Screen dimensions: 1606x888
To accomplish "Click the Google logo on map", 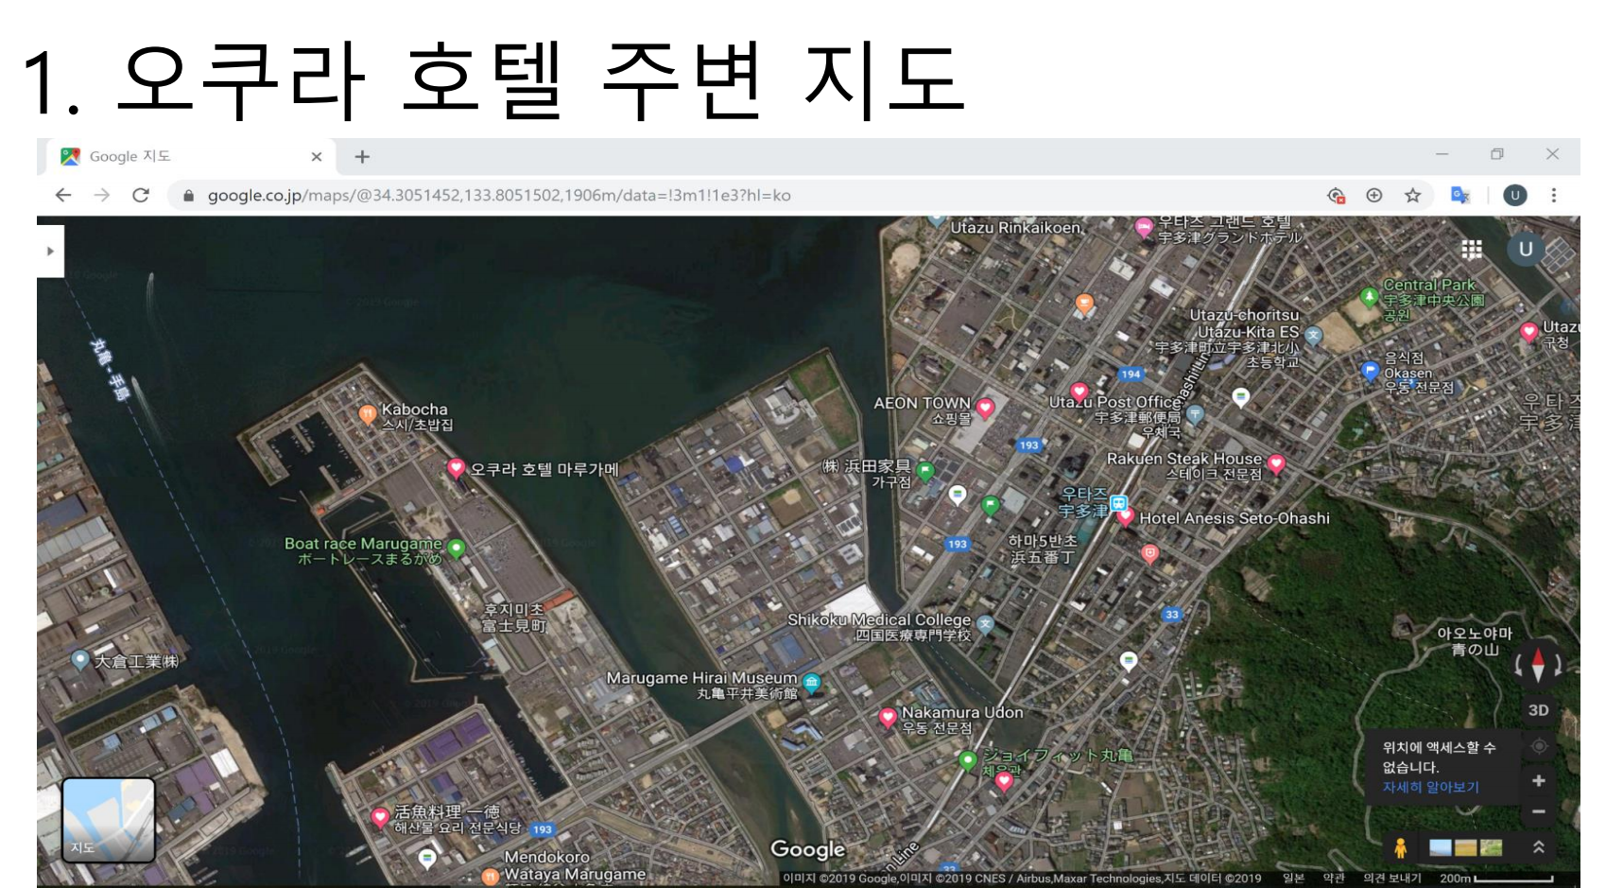I will point(807,849).
